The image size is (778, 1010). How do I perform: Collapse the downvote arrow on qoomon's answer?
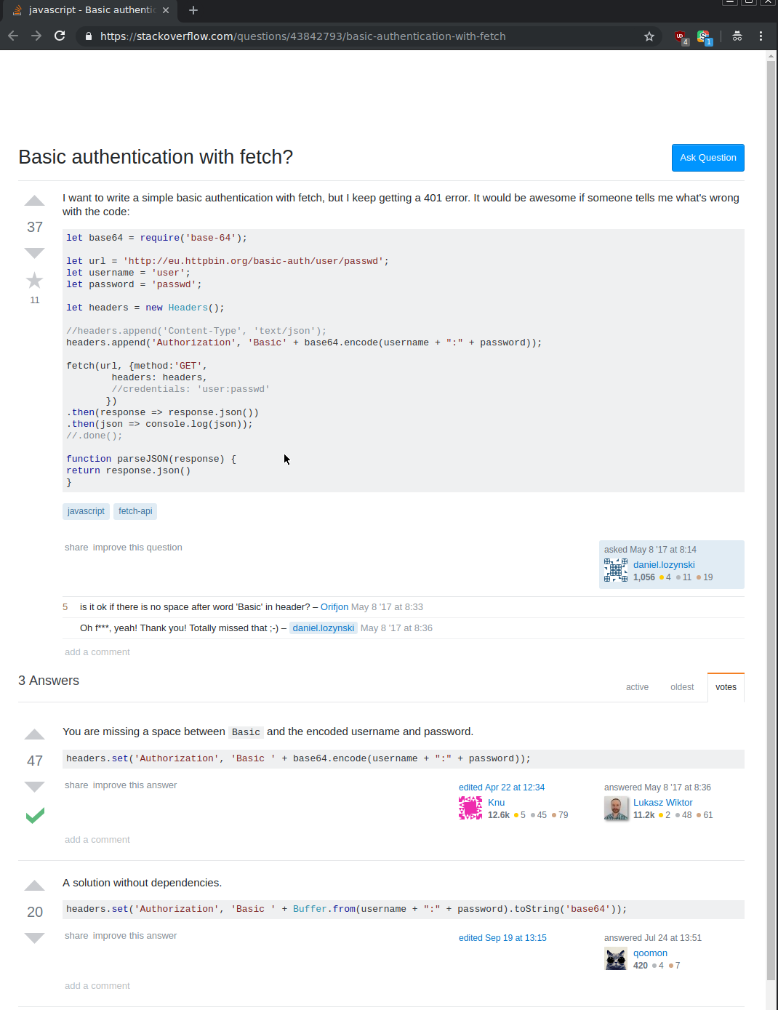[x=34, y=938]
